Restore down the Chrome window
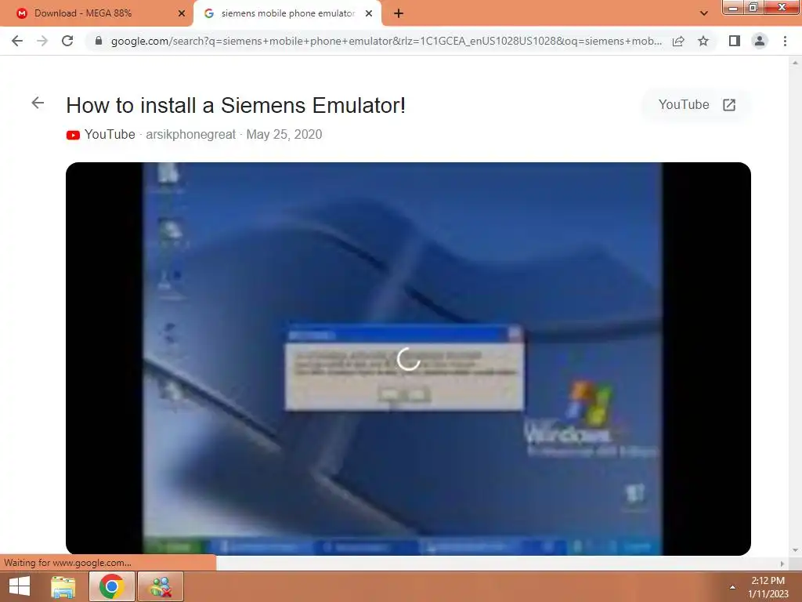The image size is (802, 602). pos(753,8)
